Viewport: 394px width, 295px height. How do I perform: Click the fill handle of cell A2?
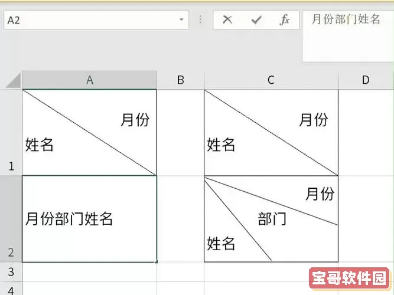[157, 262]
